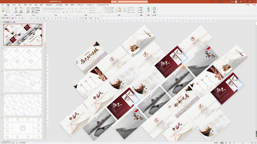Toggle Strikethrough formatting
This screenshot has height=144, width=257.
[53, 12]
